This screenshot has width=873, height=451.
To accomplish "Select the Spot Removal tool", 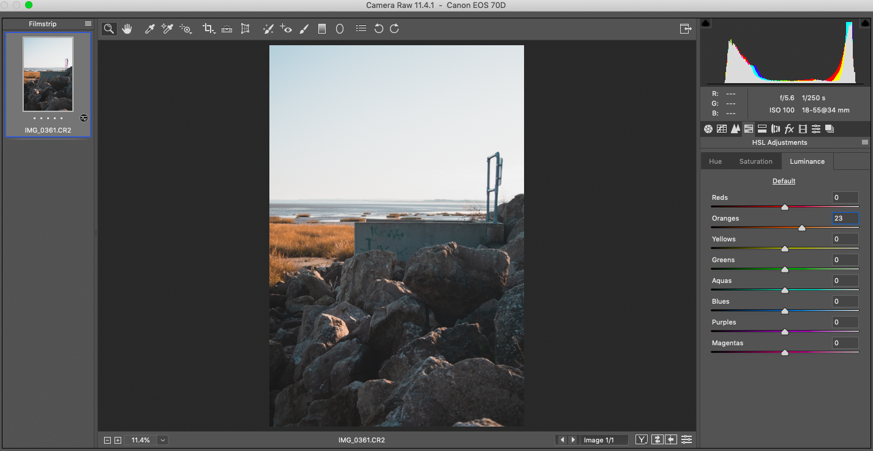I will pos(268,29).
